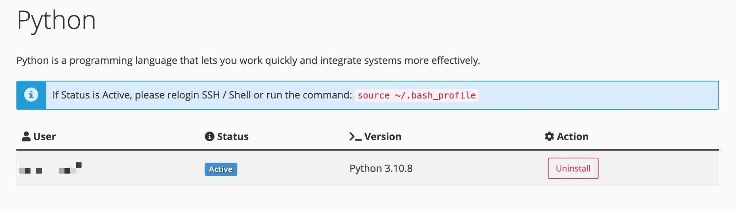This screenshot has width=736, height=211.
Task: Click the Uninstall button for Python 3.10.8
Action: pos(573,168)
